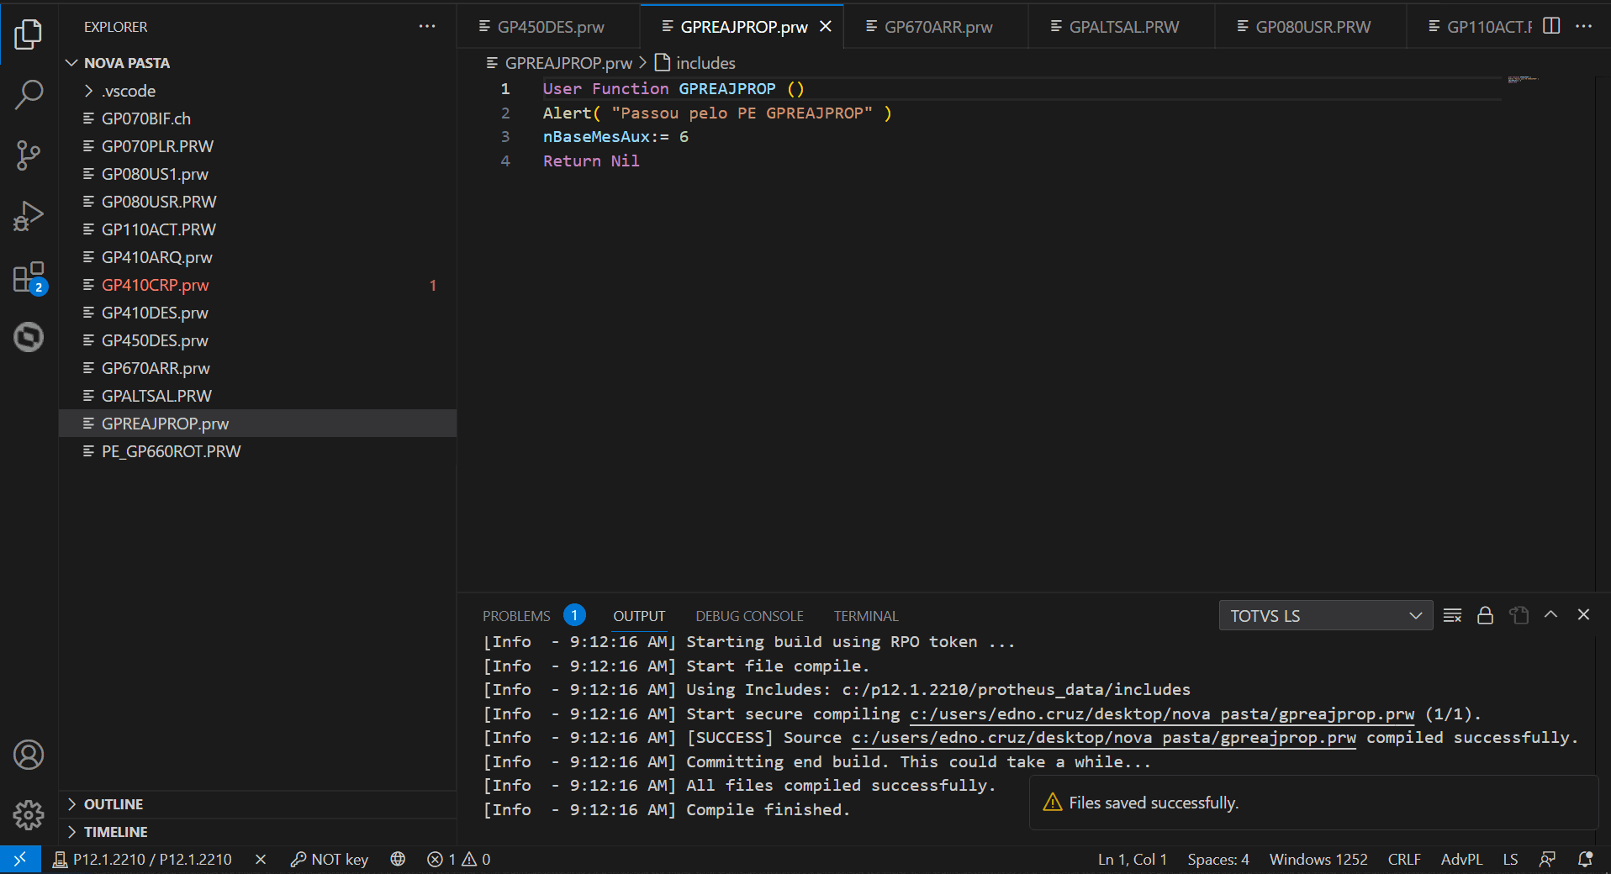Image resolution: width=1611 pixels, height=874 pixels.
Task: Split the editor to the right
Action: [1551, 26]
